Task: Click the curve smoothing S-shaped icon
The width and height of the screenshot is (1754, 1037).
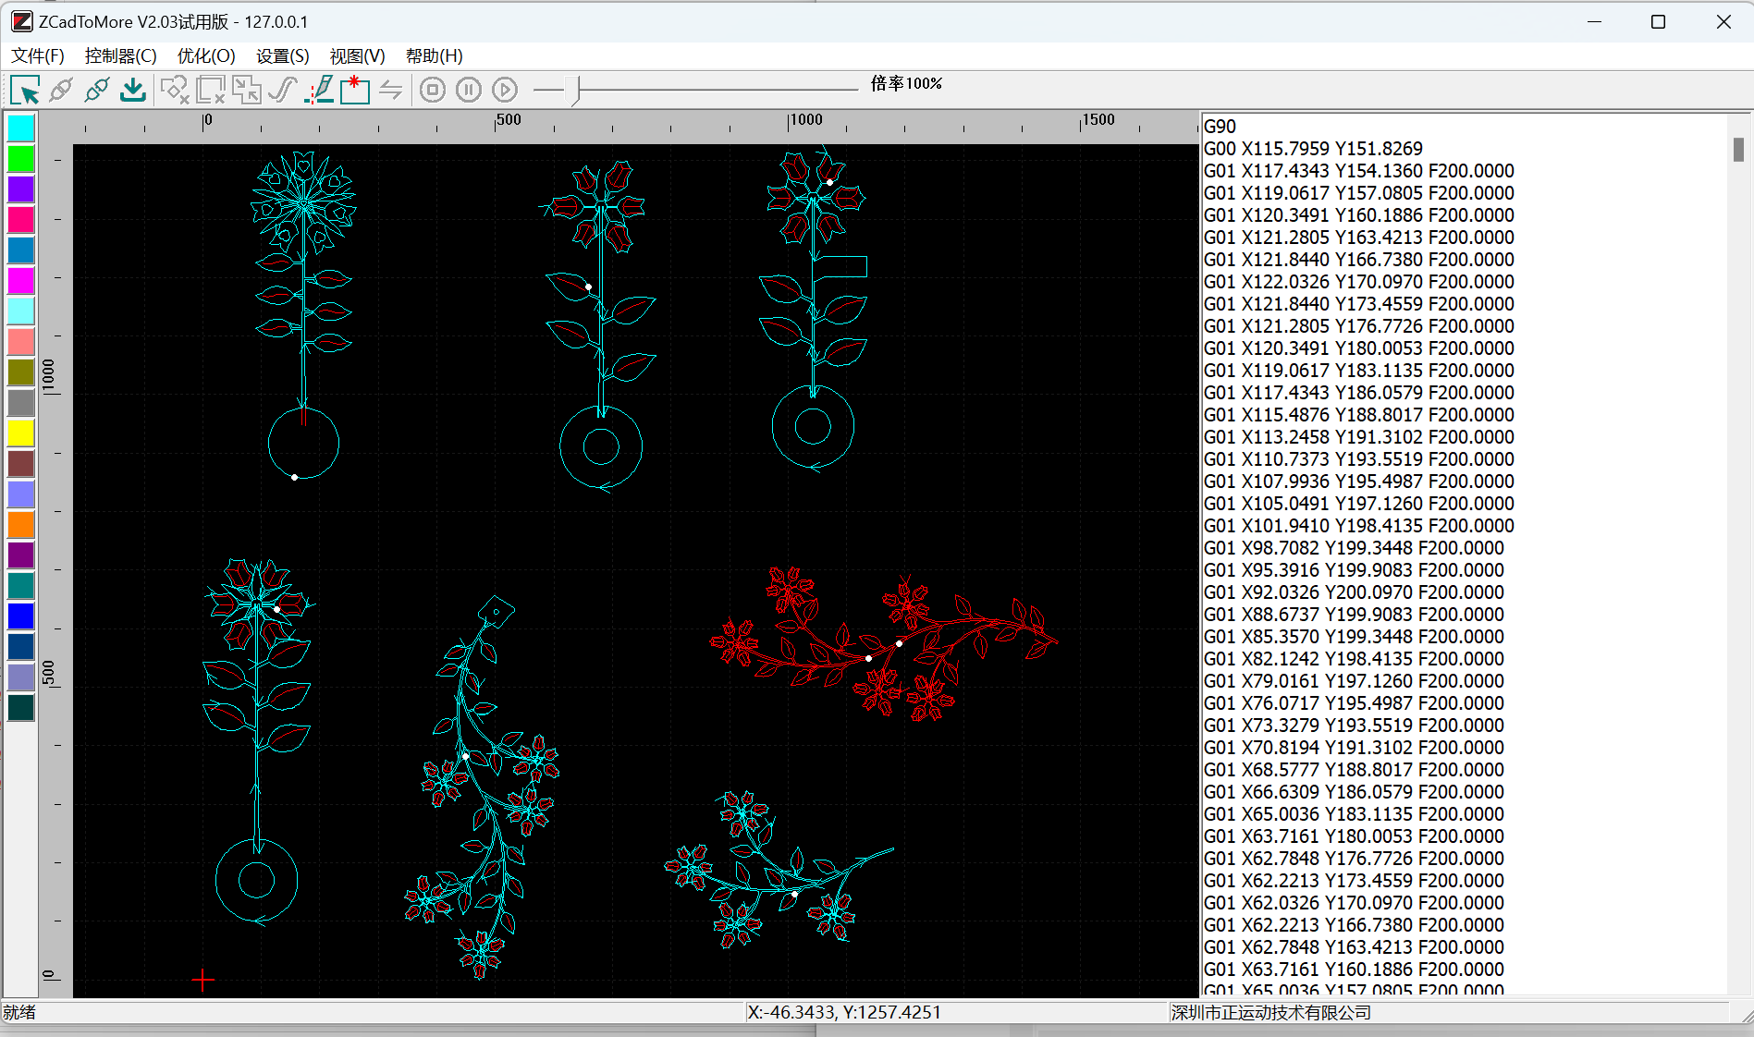Action: pyautogui.click(x=282, y=90)
